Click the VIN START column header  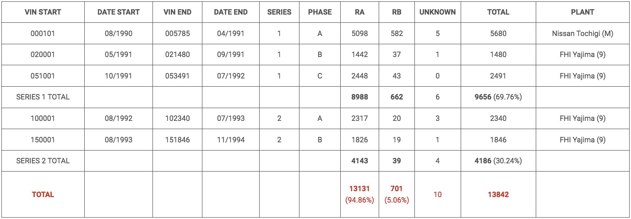coord(43,12)
